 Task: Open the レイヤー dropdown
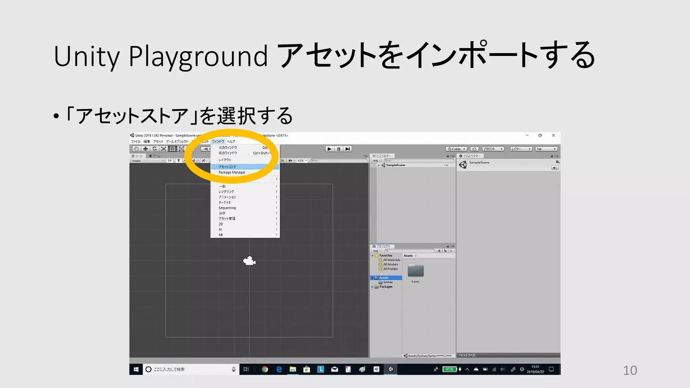(x=521, y=149)
